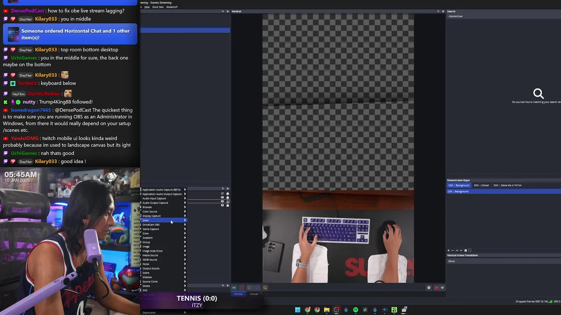Viewport: 561px width, 315px height.
Task: Select Source Clone entry
Action: click(163, 281)
